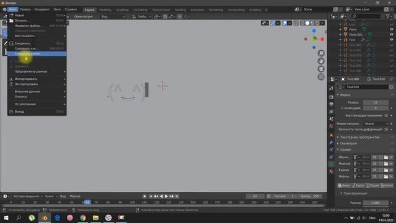Open the World properties tab icon
The height and width of the screenshot is (223, 396).
tap(332, 126)
